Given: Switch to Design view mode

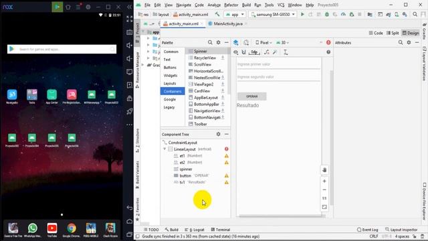Looking at the screenshot, I should coord(411,33).
